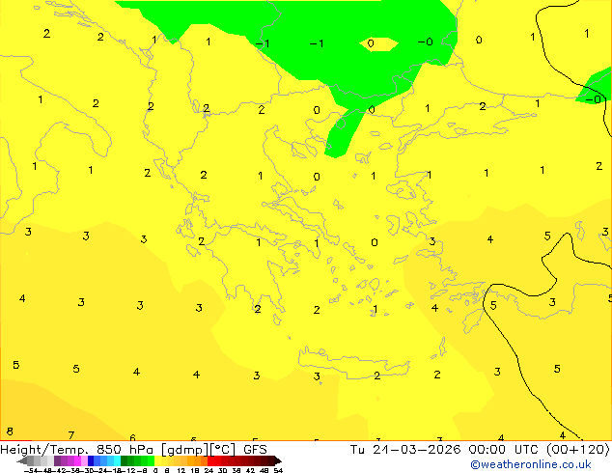Click the "54" label on the color scale
The image size is (612, 473).
pos(278,470)
